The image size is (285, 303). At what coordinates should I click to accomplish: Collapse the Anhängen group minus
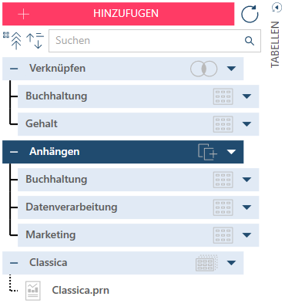(14, 152)
